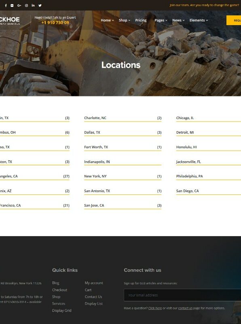Open the Flickr social icon

(12, 5)
